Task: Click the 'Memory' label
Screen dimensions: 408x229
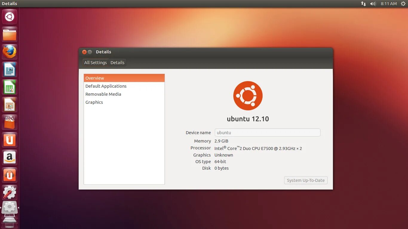Action: click(203, 141)
